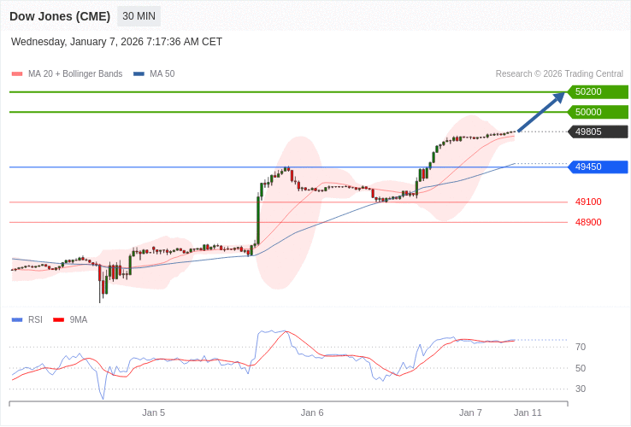Click the Dow Jones (CME) title
The width and height of the screenshot is (631, 427).
(x=60, y=16)
